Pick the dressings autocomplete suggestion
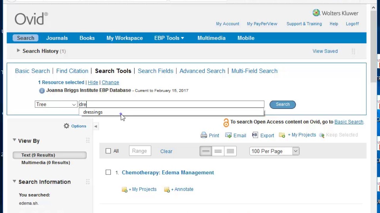This screenshot has width=380, height=213. (x=93, y=112)
